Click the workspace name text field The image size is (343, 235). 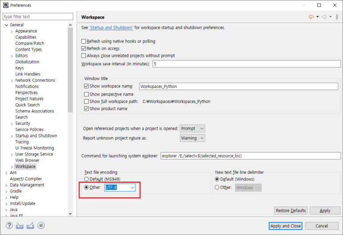[x=238, y=86]
